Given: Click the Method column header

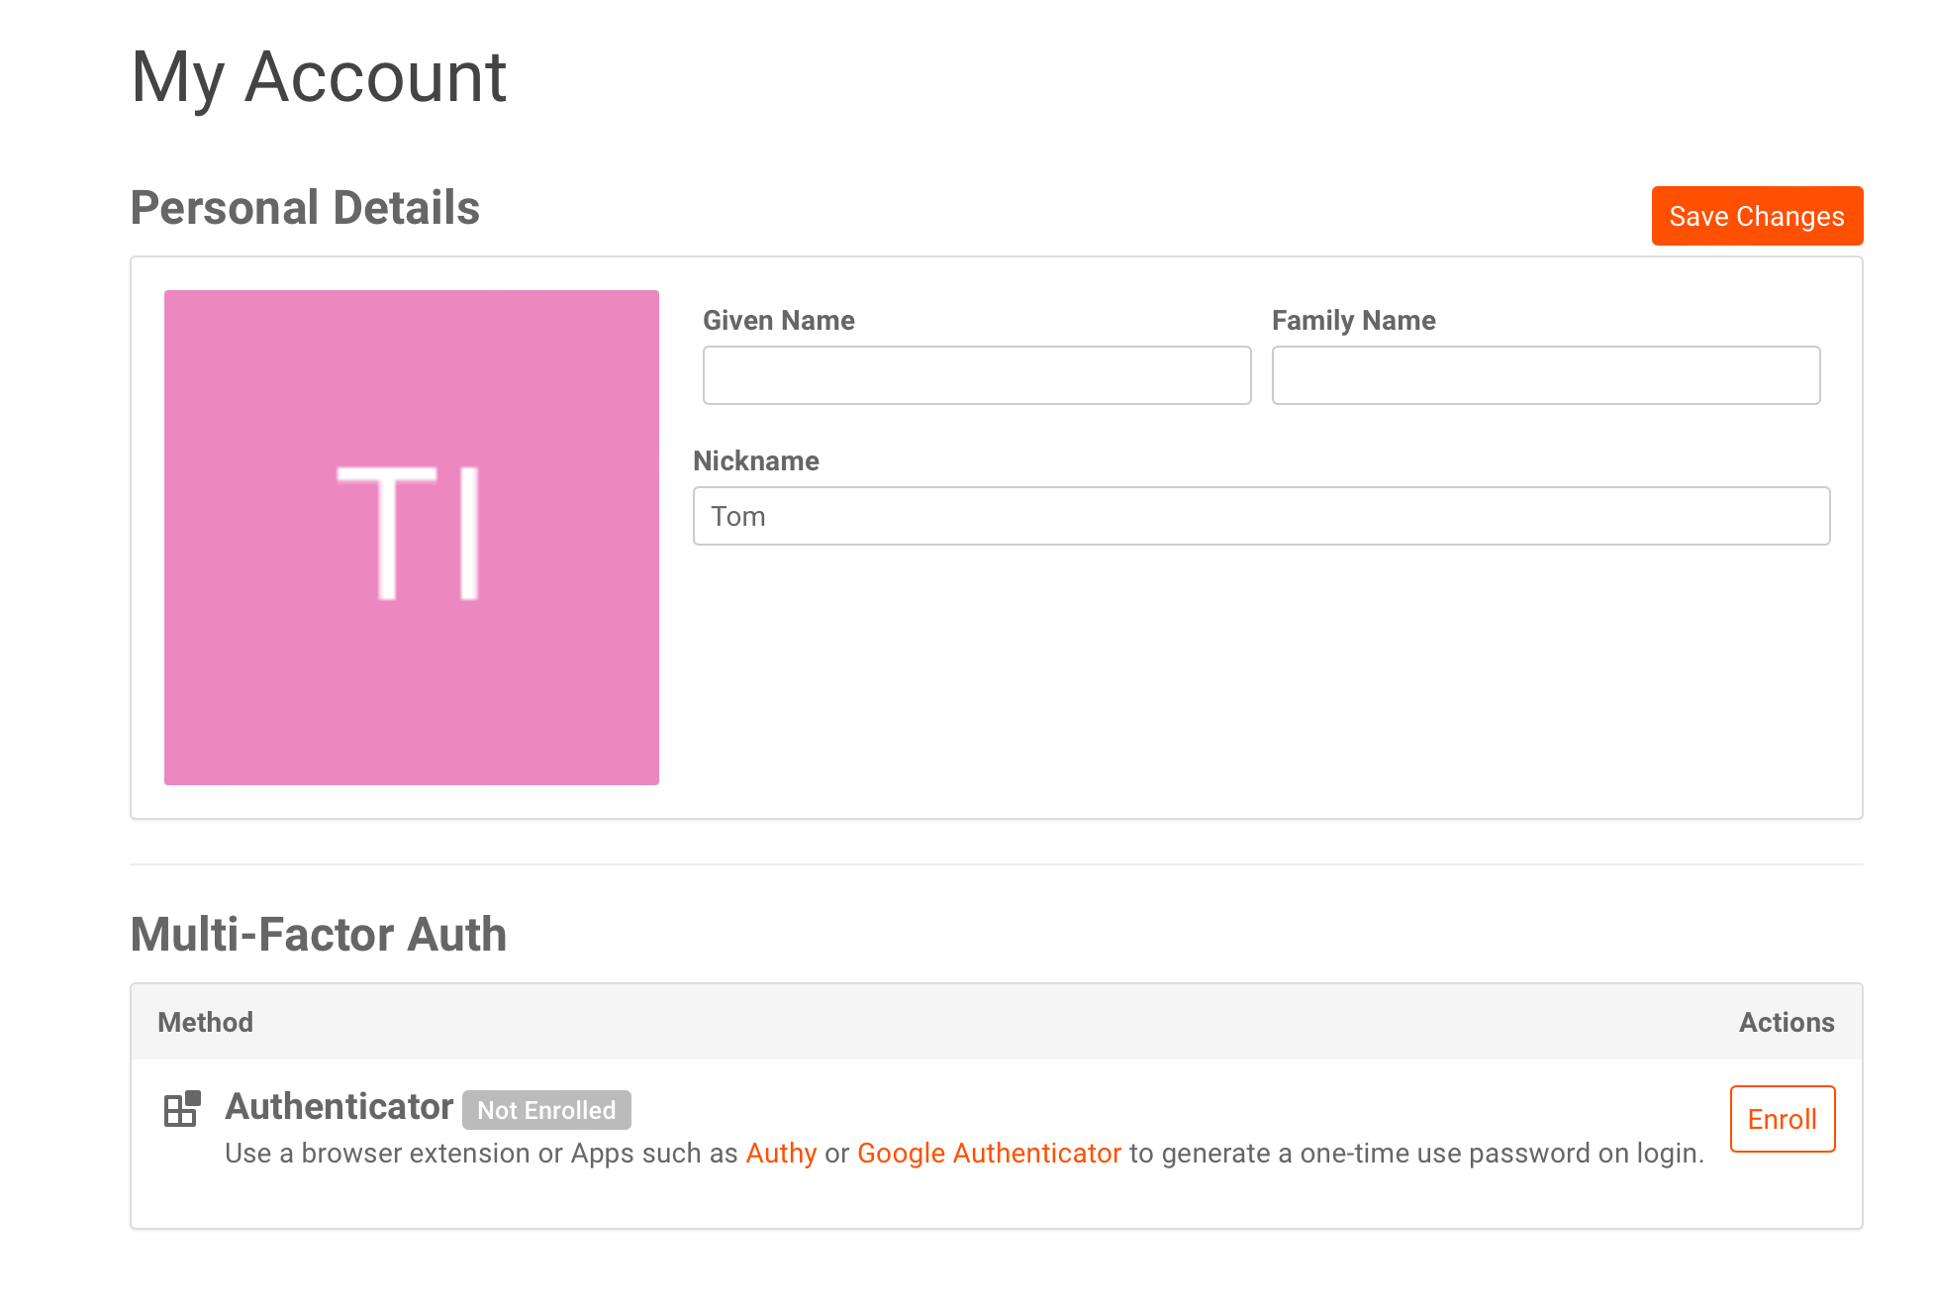Looking at the screenshot, I should point(205,1022).
